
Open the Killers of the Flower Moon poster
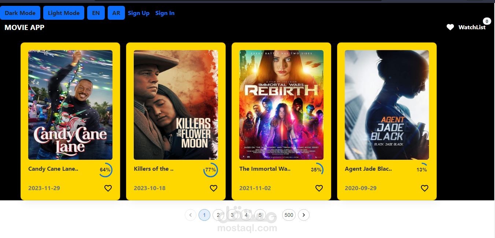176,105
